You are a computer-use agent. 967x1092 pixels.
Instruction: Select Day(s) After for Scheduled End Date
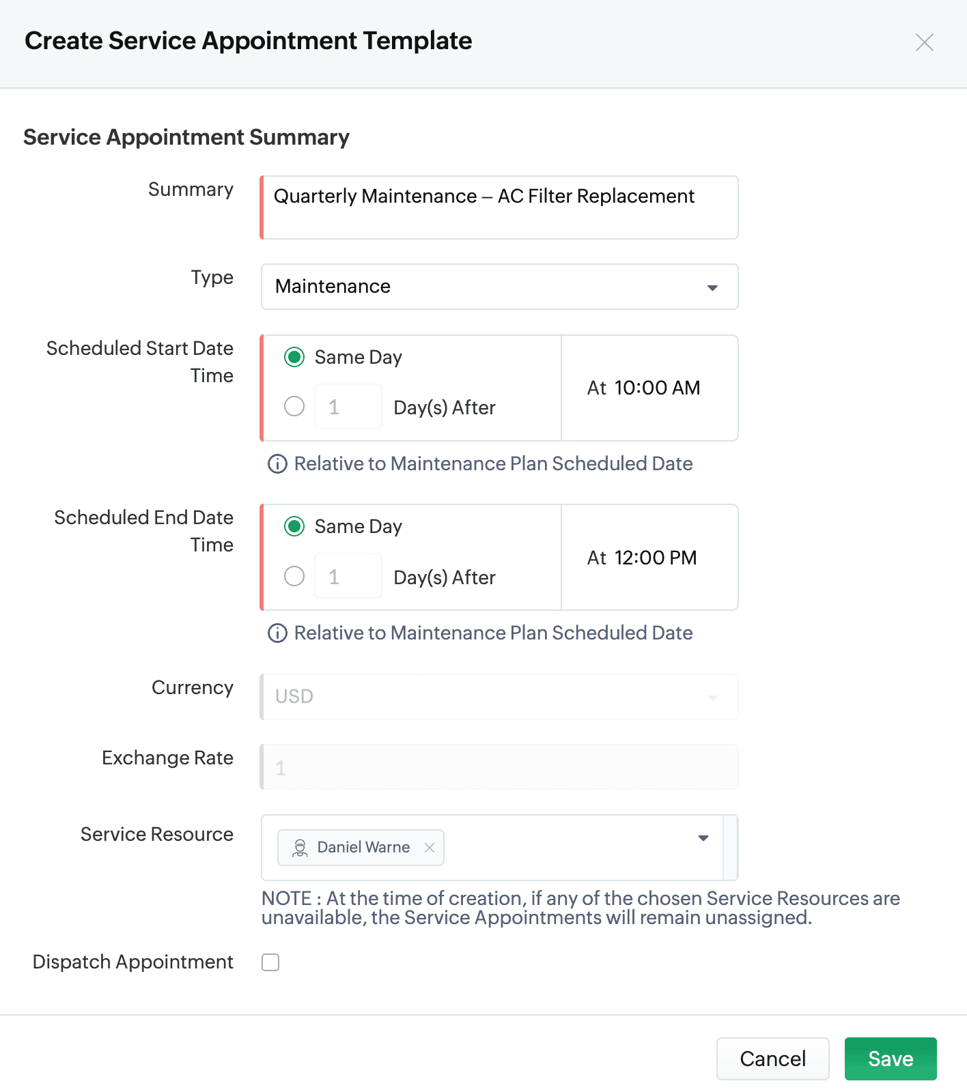click(294, 576)
